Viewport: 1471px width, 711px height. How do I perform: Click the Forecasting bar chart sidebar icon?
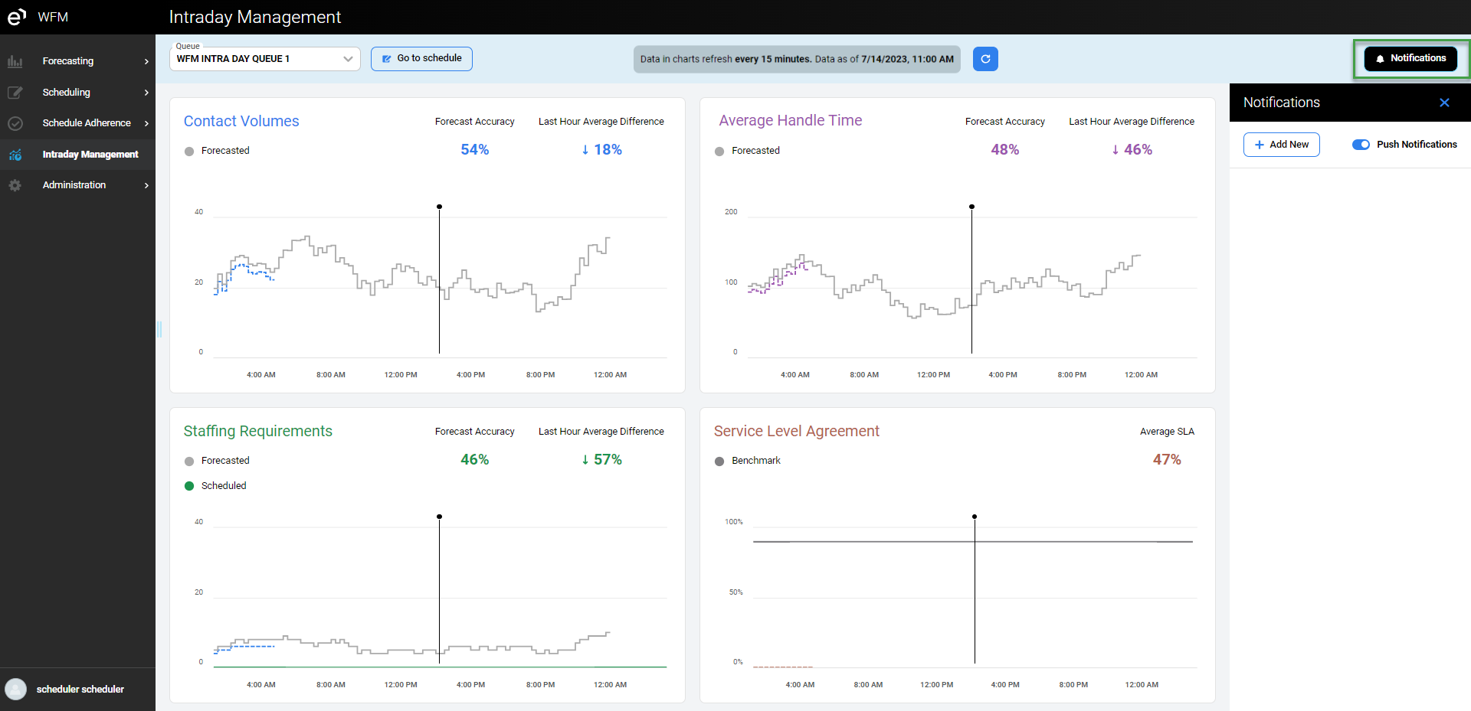pyautogui.click(x=15, y=61)
